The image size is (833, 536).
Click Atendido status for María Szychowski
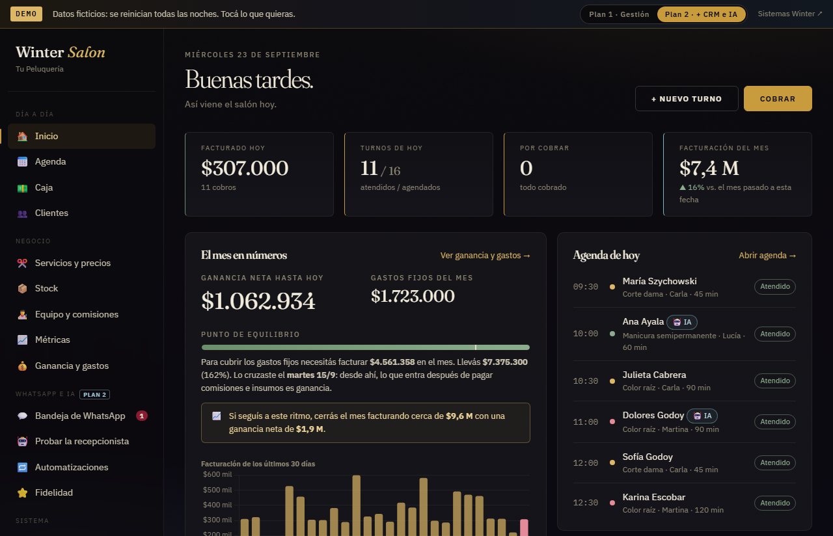[x=775, y=286]
